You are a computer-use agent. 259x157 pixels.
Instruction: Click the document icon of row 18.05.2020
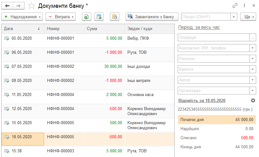pyautogui.click(x=7, y=137)
